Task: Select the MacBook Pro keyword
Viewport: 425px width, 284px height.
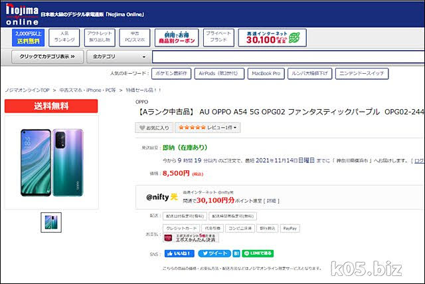Action: [x=266, y=74]
